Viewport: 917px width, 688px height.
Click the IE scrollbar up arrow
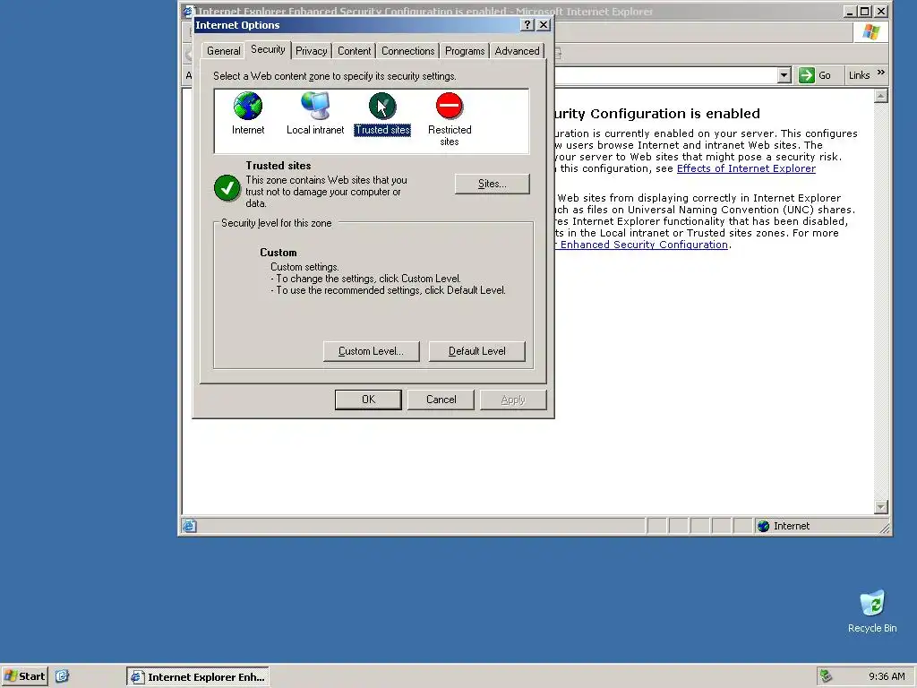point(881,96)
